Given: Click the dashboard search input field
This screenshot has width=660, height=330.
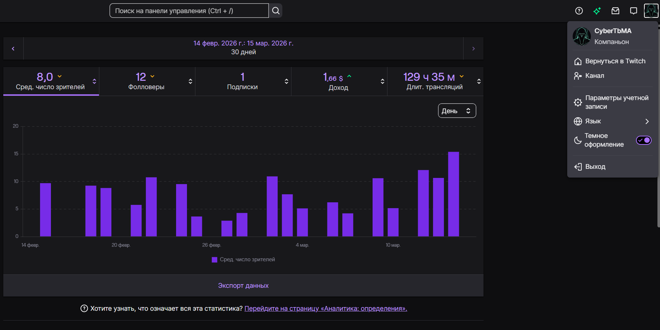Looking at the screenshot, I should pos(189,11).
